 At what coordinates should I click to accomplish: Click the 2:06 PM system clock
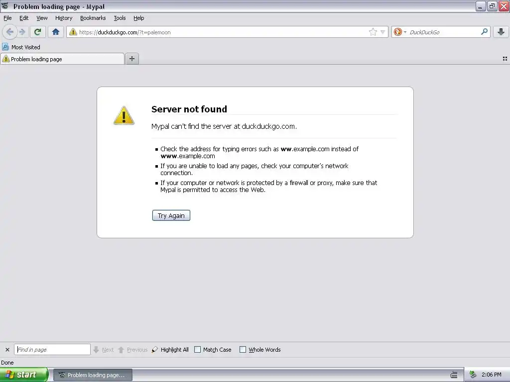tap(491, 375)
